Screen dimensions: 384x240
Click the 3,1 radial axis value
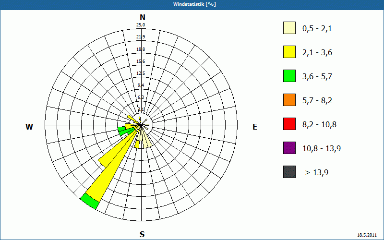click(x=141, y=109)
